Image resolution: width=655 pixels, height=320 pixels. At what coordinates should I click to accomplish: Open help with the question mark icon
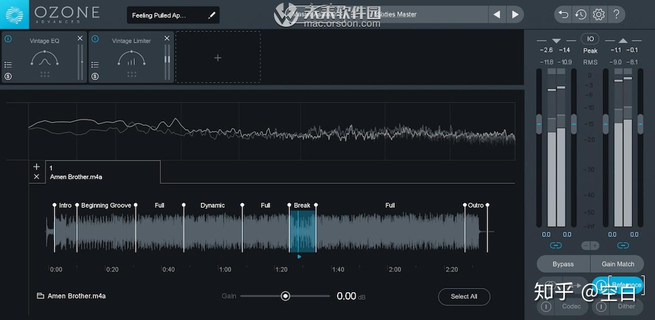617,15
